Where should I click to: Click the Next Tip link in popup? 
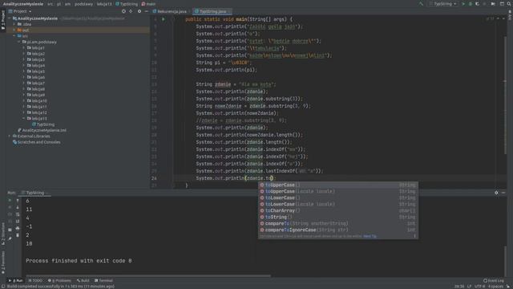point(370,236)
